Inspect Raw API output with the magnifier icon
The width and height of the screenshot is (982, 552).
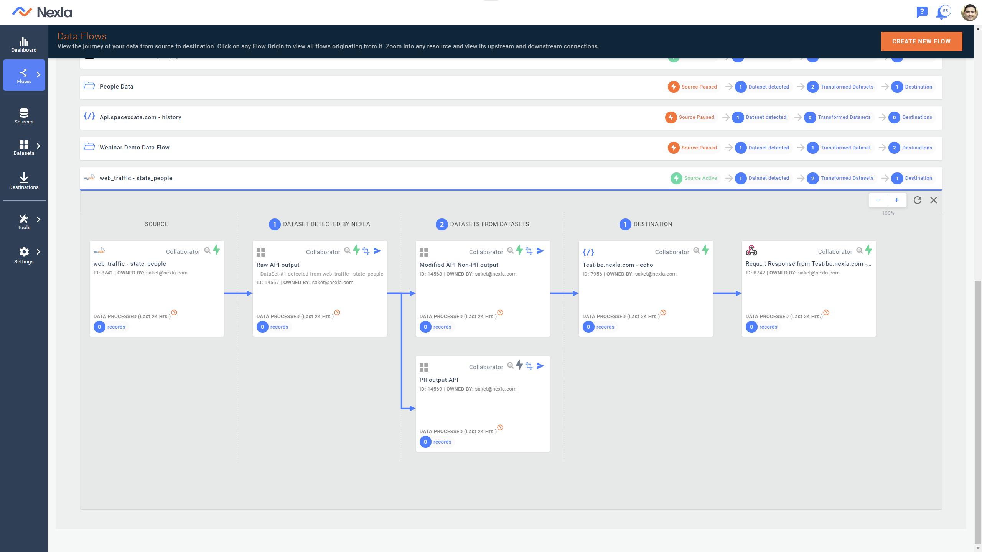[347, 251]
